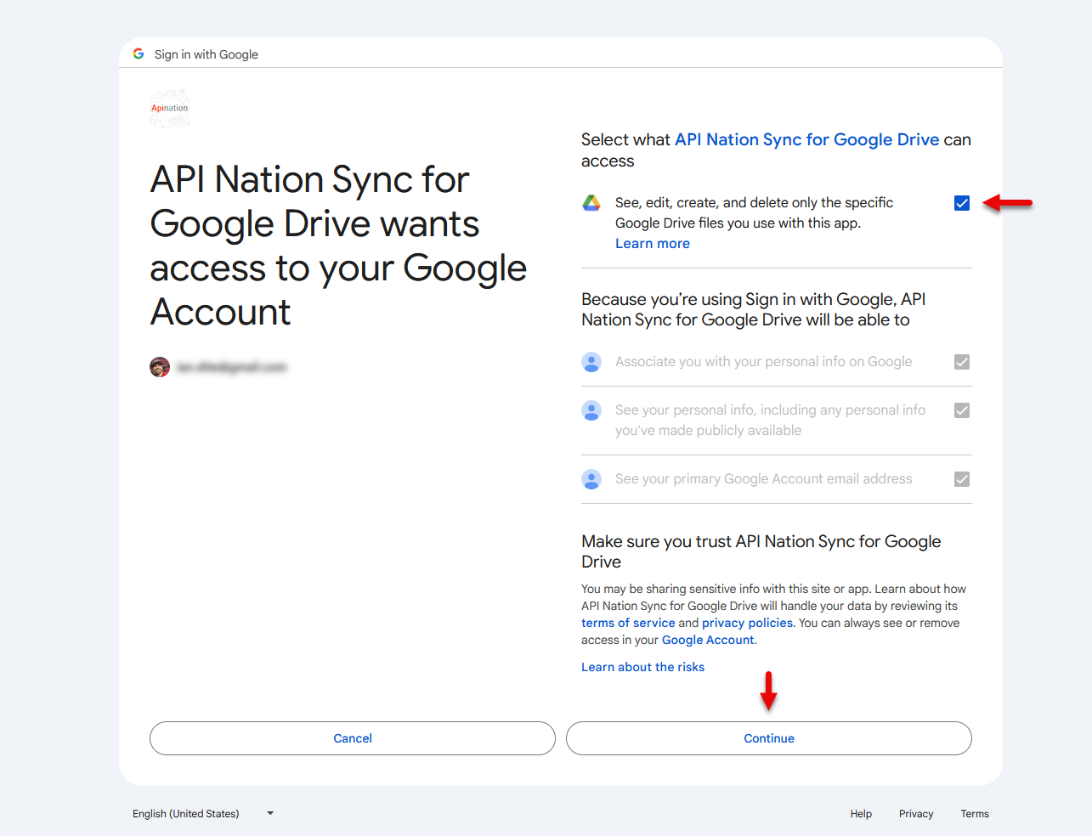Open the English (United States) language dropdown
Viewport: 1092px width, 836px height.
click(203, 814)
